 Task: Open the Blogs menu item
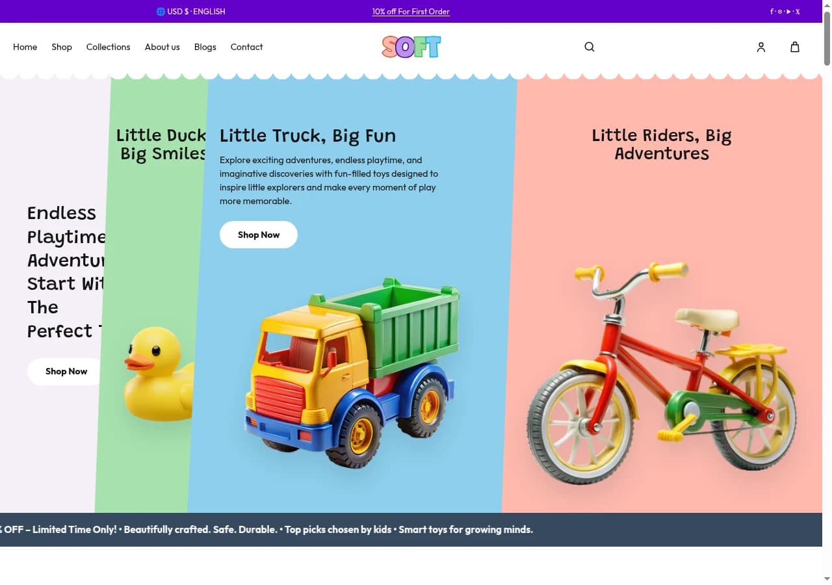click(205, 47)
